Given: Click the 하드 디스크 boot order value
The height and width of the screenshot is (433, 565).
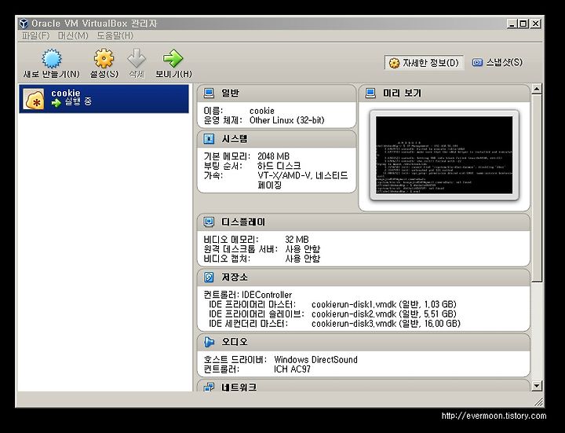Looking at the screenshot, I should point(279,166).
